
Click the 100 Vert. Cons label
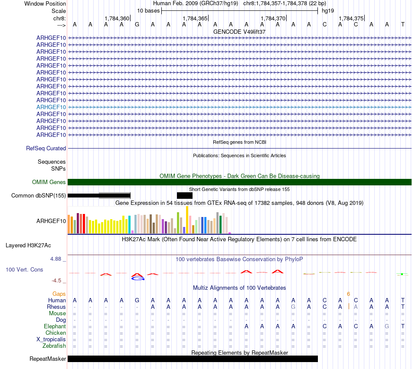click(24, 269)
